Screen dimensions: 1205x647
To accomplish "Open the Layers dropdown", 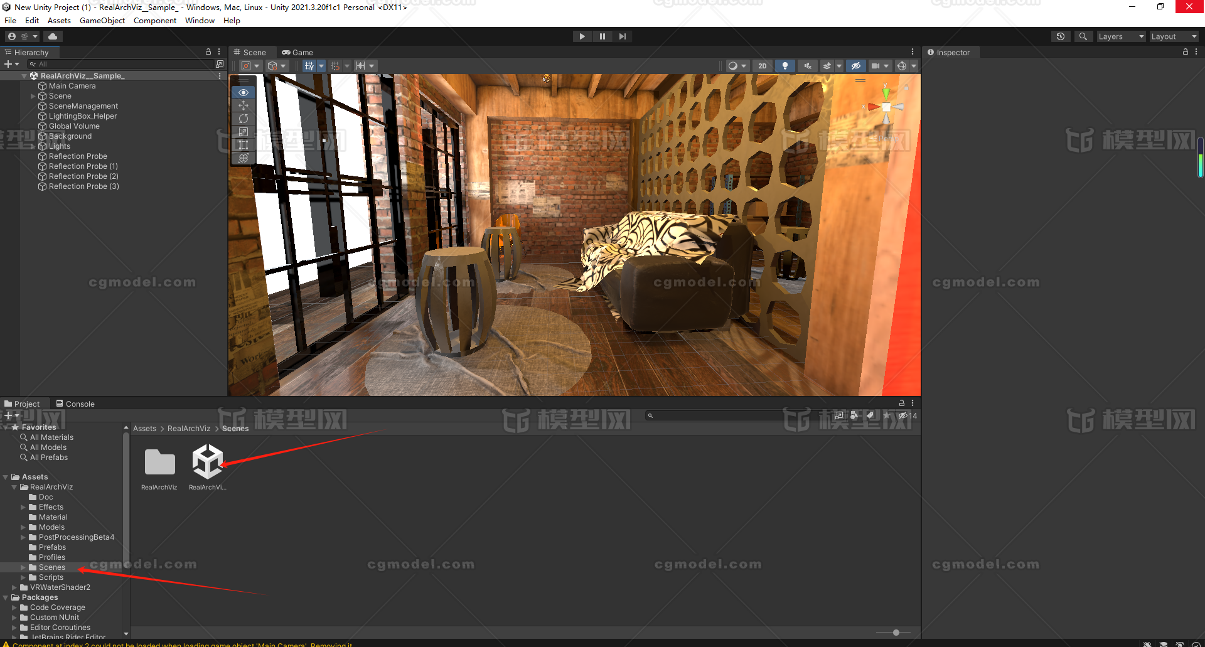I will click(x=1121, y=36).
